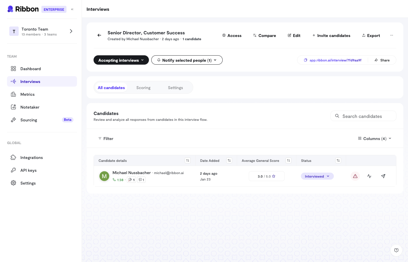408x262 pixels.
Task: Open the 3.0 / 5.0 score box
Action: (267, 176)
